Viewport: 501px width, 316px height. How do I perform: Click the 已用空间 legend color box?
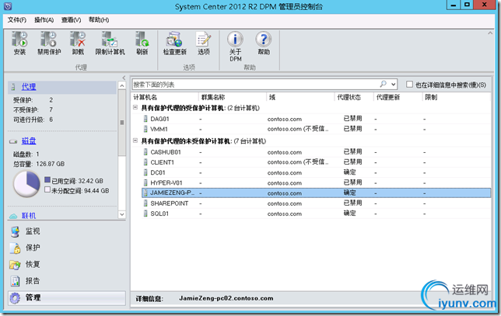(x=47, y=180)
